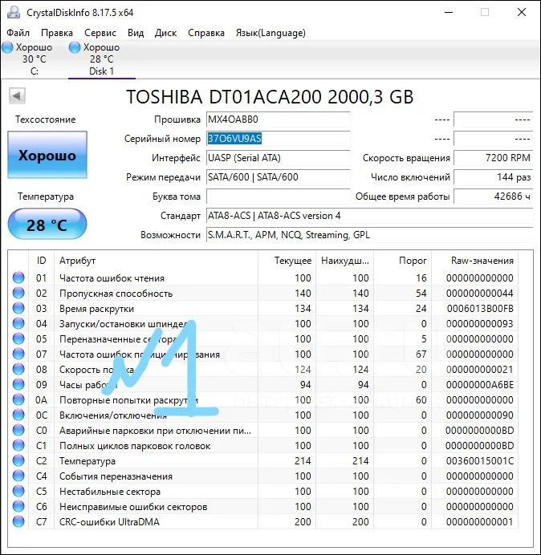541x555 pixels.
Task: Click the Хорошо health status button
Action: pos(47,155)
